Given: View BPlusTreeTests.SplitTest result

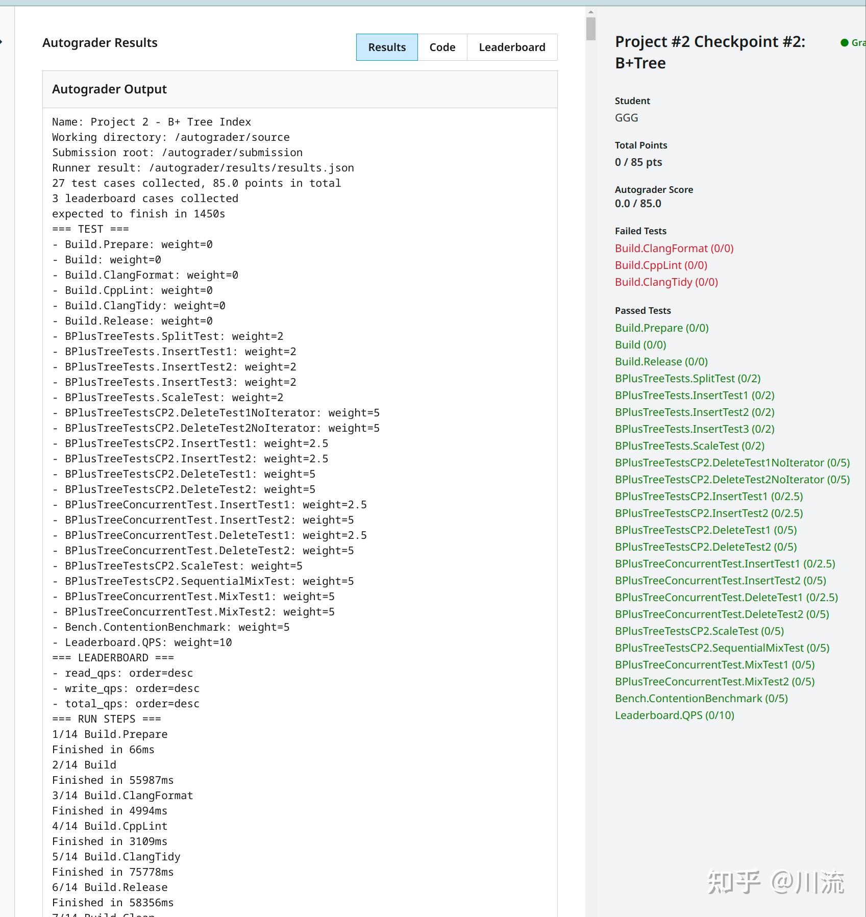Looking at the screenshot, I should (687, 379).
